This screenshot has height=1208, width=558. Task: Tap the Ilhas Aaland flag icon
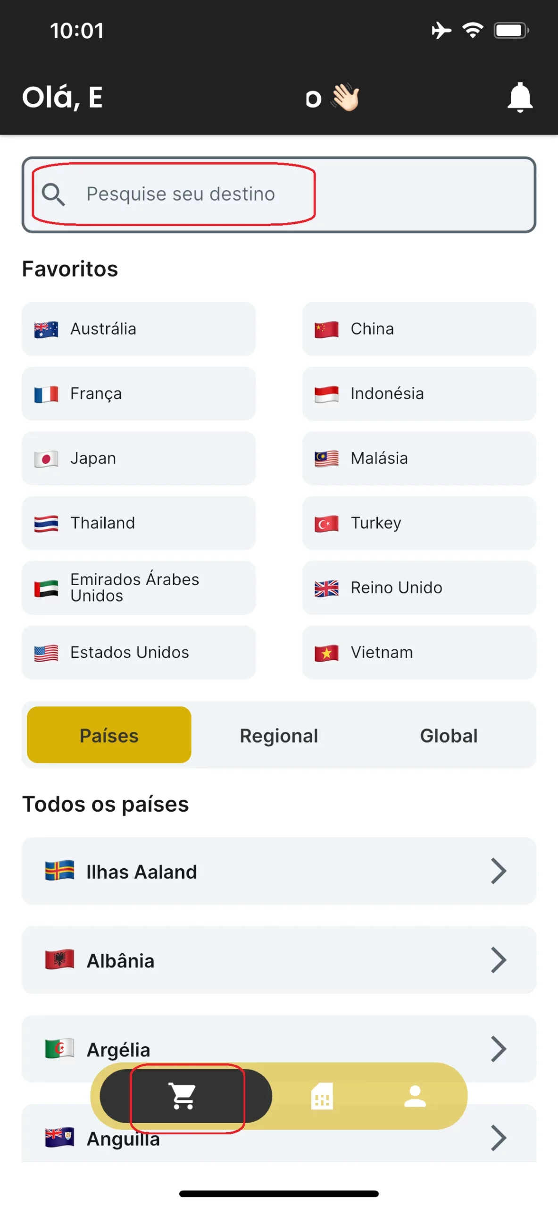tap(59, 871)
